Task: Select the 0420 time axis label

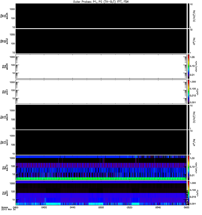Action: 44,207
